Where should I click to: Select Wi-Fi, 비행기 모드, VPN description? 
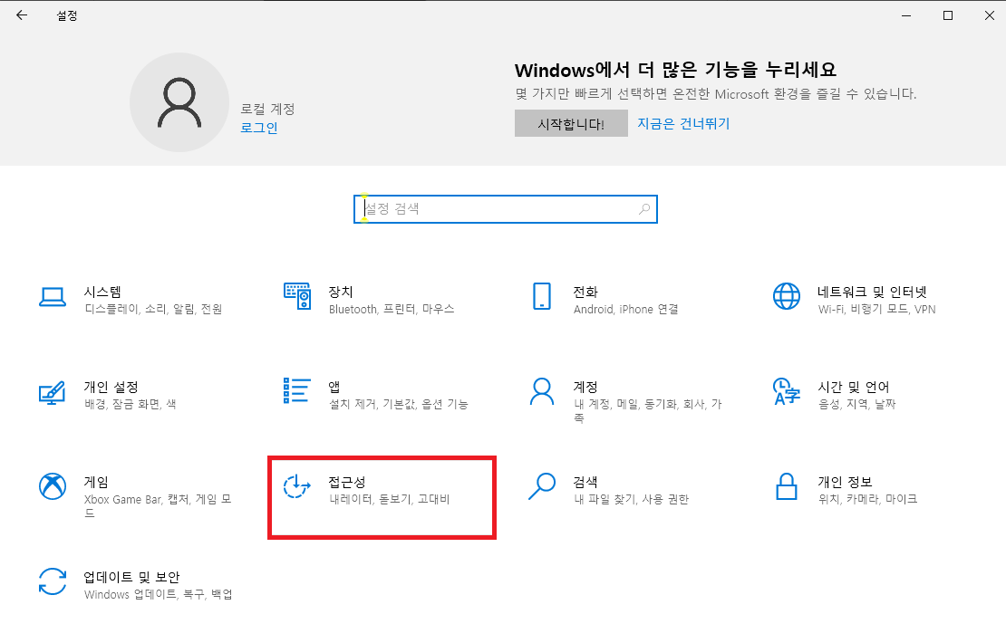click(877, 309)
